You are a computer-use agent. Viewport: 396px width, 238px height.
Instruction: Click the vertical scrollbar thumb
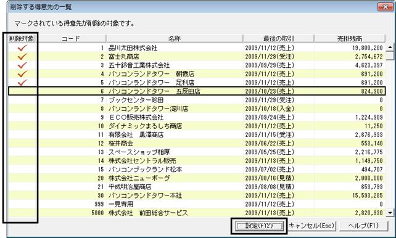coord(390,55)
